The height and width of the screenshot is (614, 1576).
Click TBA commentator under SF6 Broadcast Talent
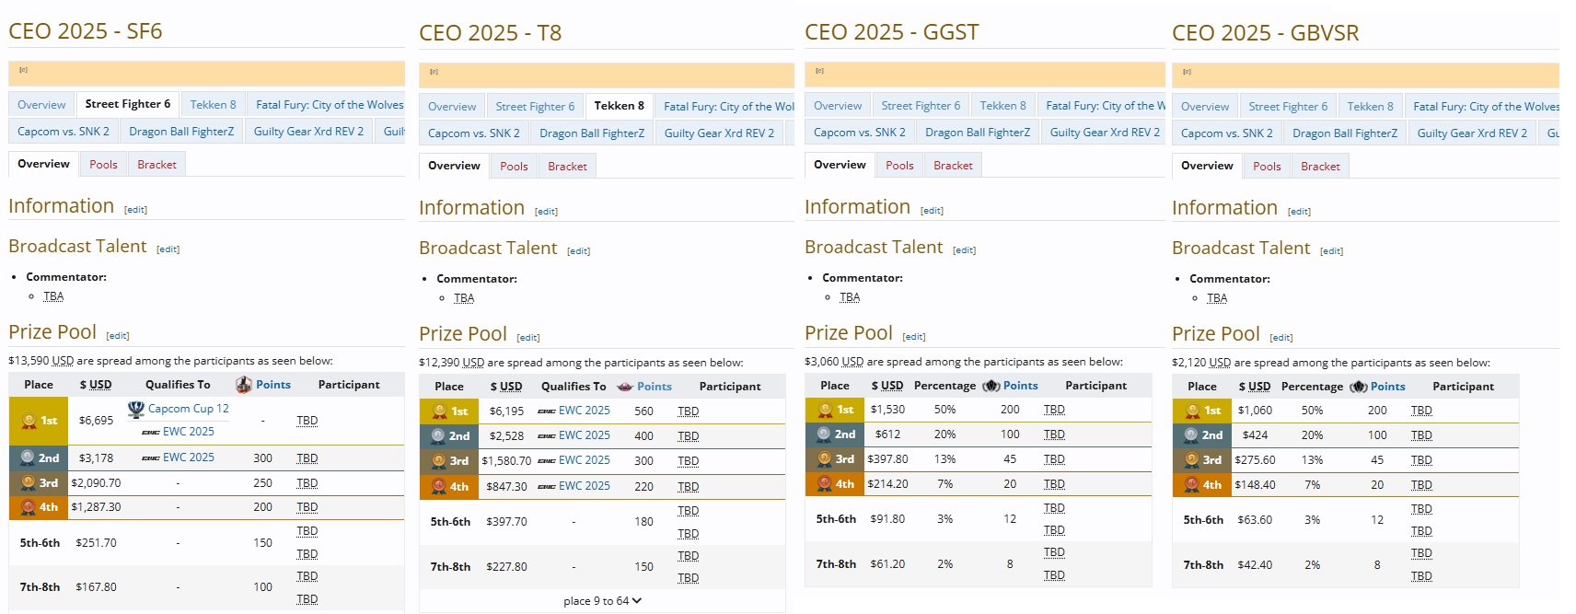(53, 296)
